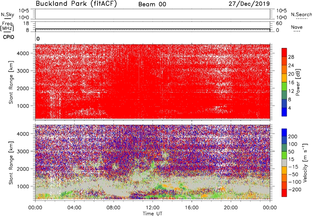312x216 pixels.
Task: Select the "24" label on the Power colorbar
Action: (291, 66)
